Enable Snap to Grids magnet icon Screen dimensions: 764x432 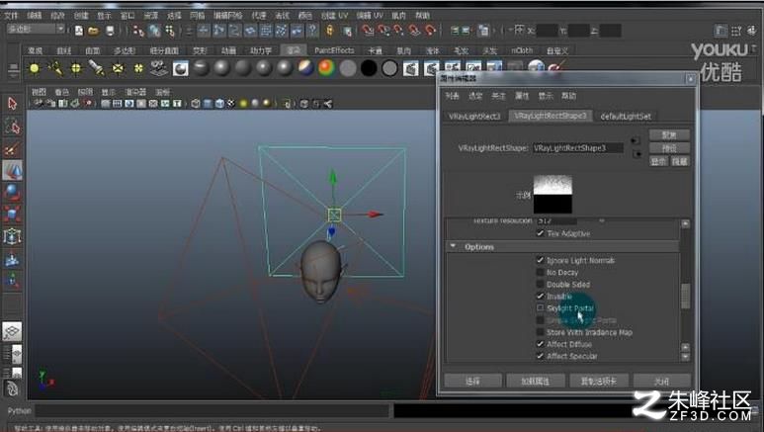368,31
